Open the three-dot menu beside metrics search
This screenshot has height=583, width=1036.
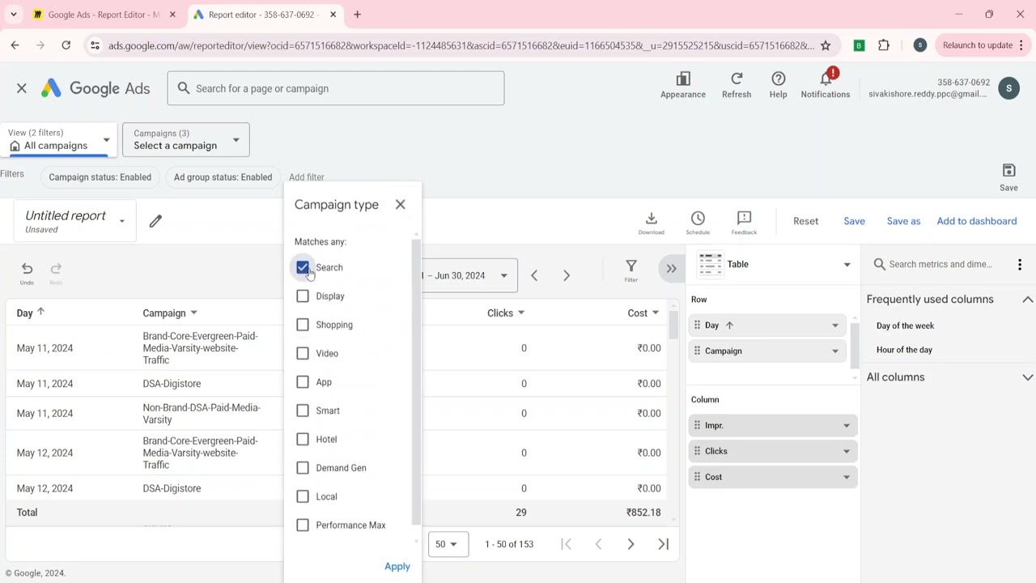[x=1020, y=264]
